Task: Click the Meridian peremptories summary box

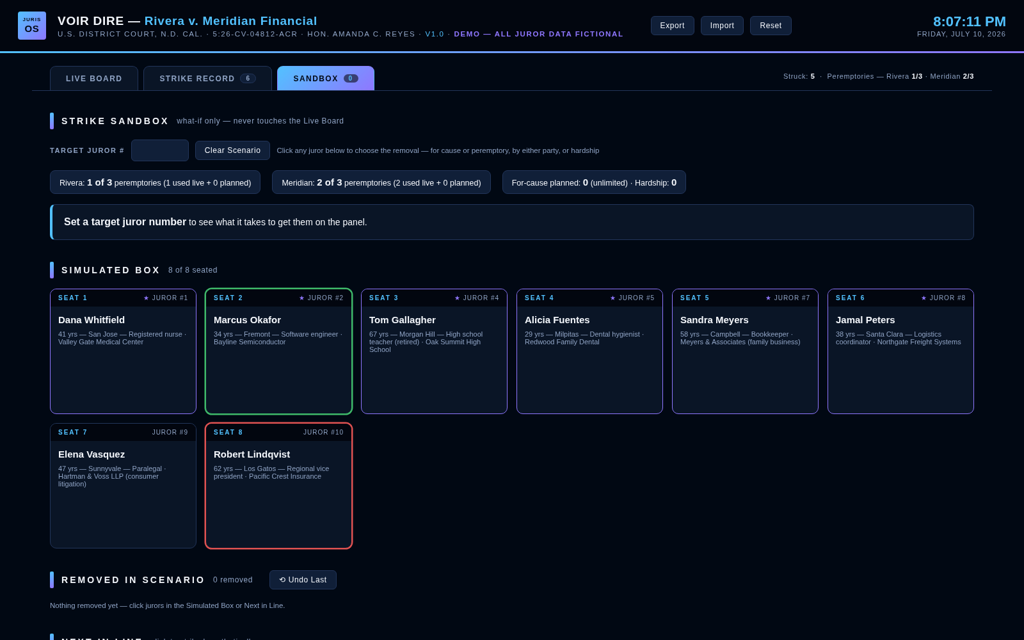Action: pos(381,182)
